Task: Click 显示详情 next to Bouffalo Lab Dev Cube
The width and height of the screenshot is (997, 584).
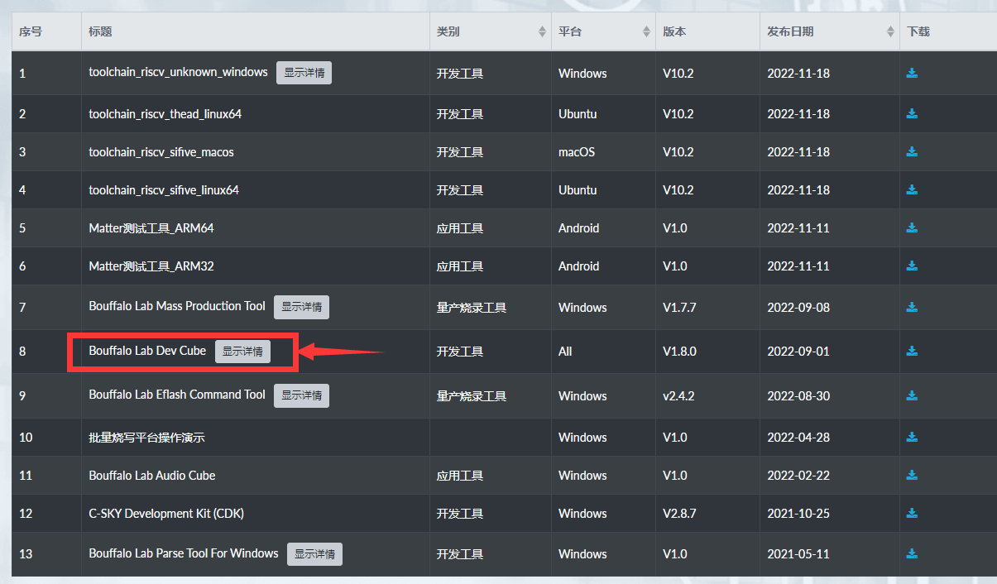Action: click(242, 352)
